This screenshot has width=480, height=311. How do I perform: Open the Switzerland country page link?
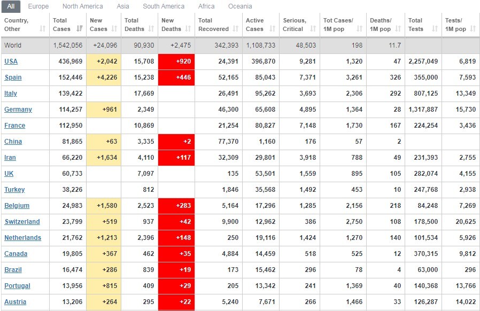[x=22, y=222]
